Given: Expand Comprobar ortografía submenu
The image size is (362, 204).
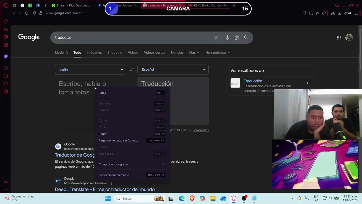Looking at the screenshot, I should coord(132,164).
